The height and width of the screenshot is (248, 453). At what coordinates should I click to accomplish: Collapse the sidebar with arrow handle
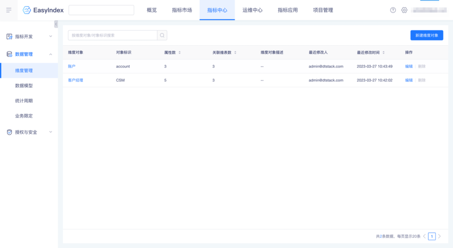pos(56,24)
